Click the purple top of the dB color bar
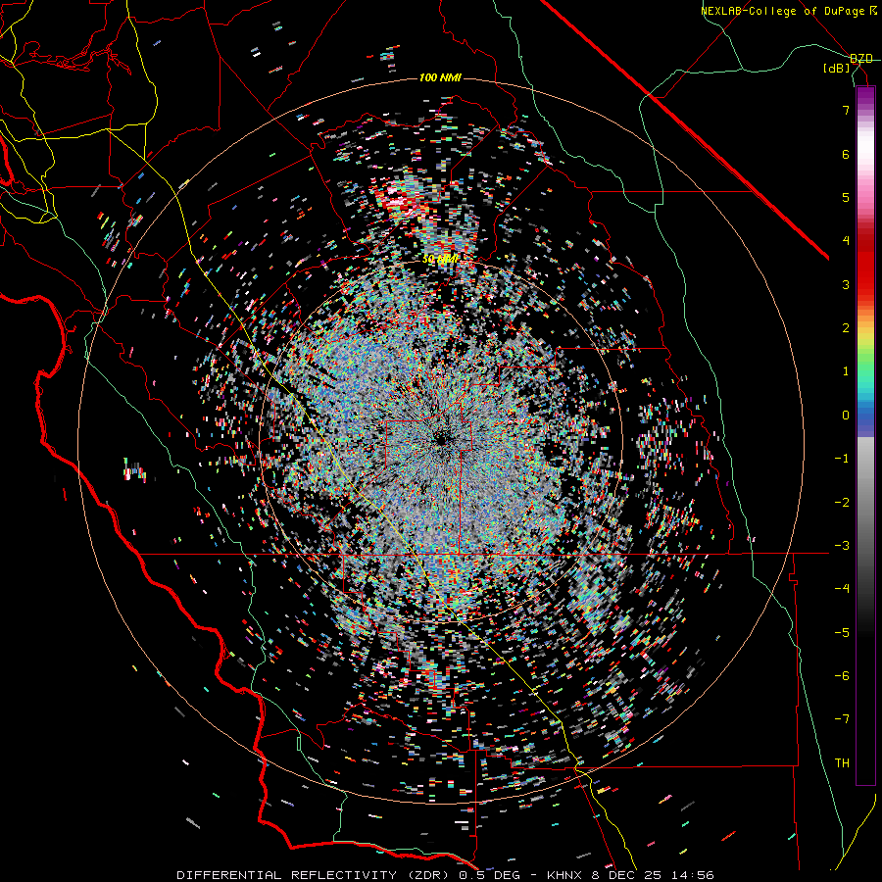Viewport: 882px width, 882px height. 865,96
